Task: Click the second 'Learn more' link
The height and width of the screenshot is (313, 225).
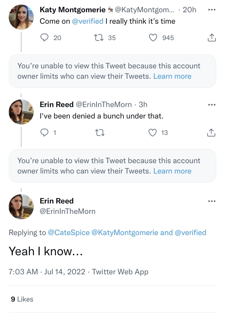Action: tap(172, 171)
